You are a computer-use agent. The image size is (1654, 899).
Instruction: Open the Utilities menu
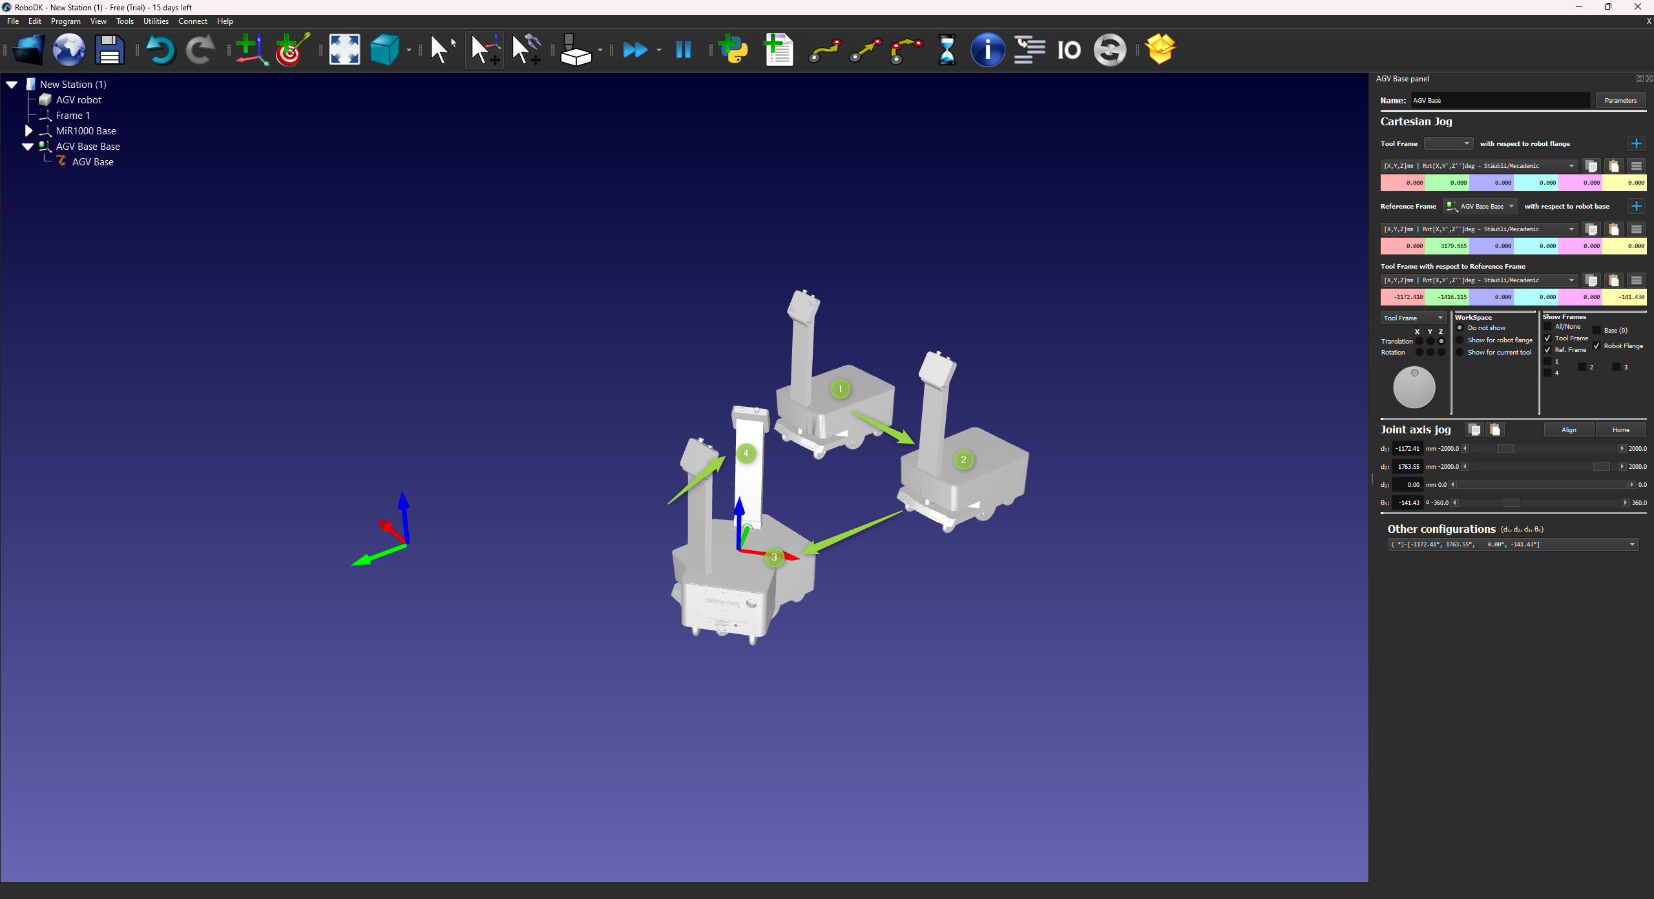(x=156, y=21)
